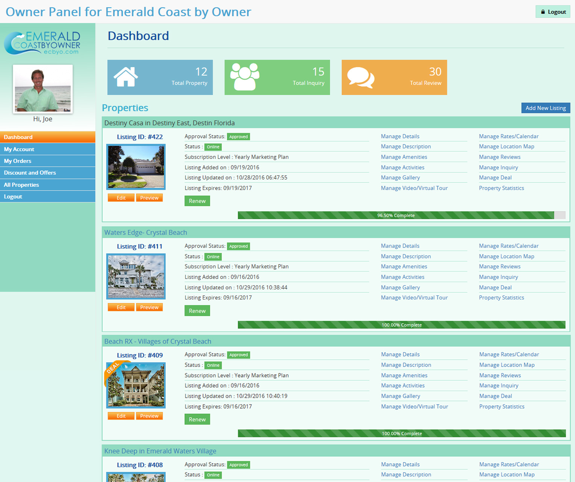Open Property Statistics for Beach RX
This screenshot has height=482, width=575.
click(x=502, y=406)
